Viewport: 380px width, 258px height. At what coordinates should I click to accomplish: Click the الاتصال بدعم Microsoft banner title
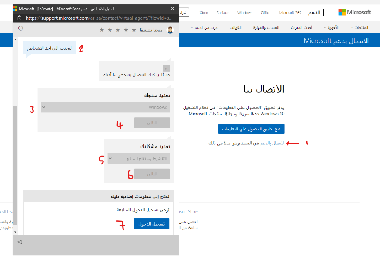click(336, 40)
